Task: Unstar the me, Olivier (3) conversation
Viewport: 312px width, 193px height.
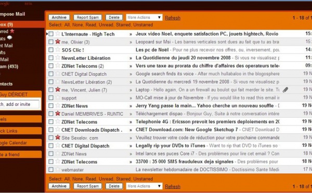Action: [58, 42]
